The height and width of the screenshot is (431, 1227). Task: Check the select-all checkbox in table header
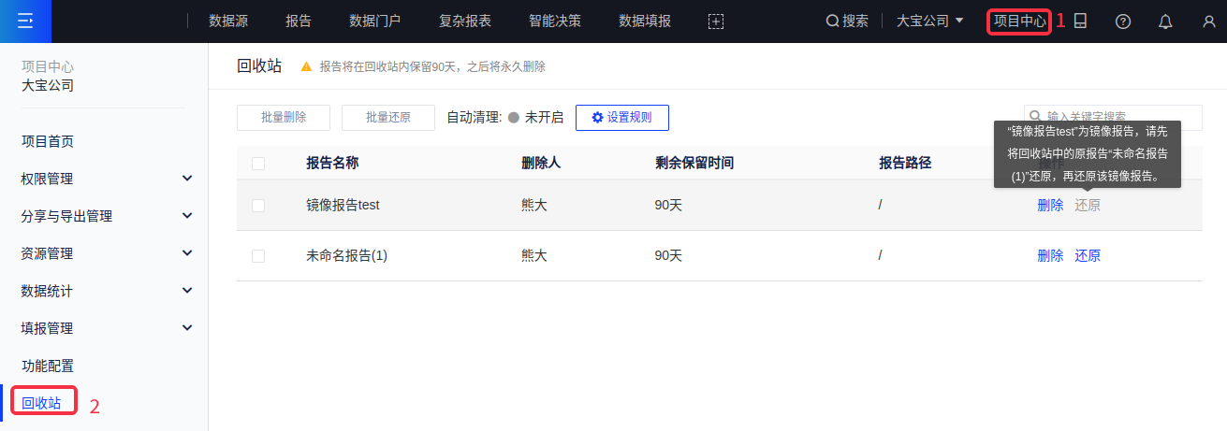coord(258,164)
